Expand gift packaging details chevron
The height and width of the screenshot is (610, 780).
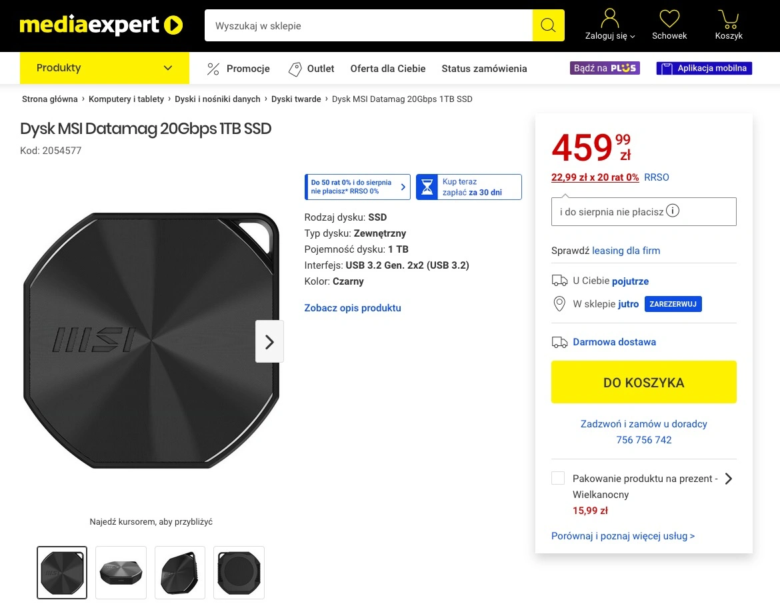(x=729, y=479)
